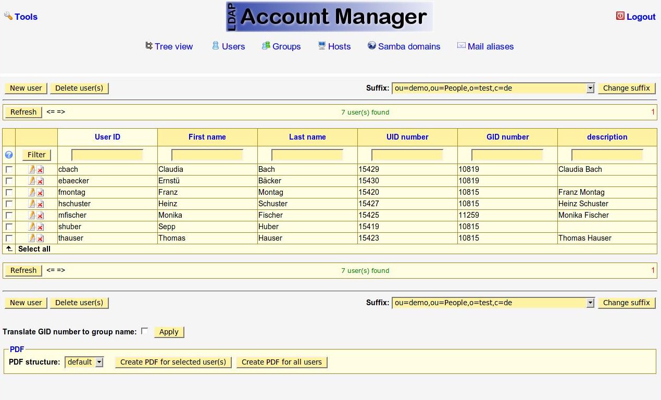The image size is (661, 400).
Task: Click the delete icon for mfischer
Action: [x=40, y=216]
